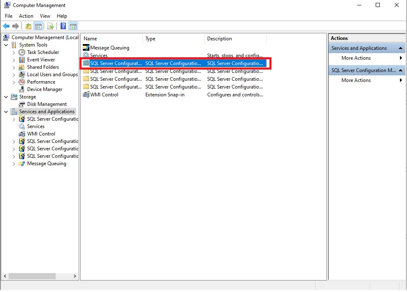Select the Task Scheduler clock icon
The height and width of the screenshot is (292, 407).
pos(22,52)
